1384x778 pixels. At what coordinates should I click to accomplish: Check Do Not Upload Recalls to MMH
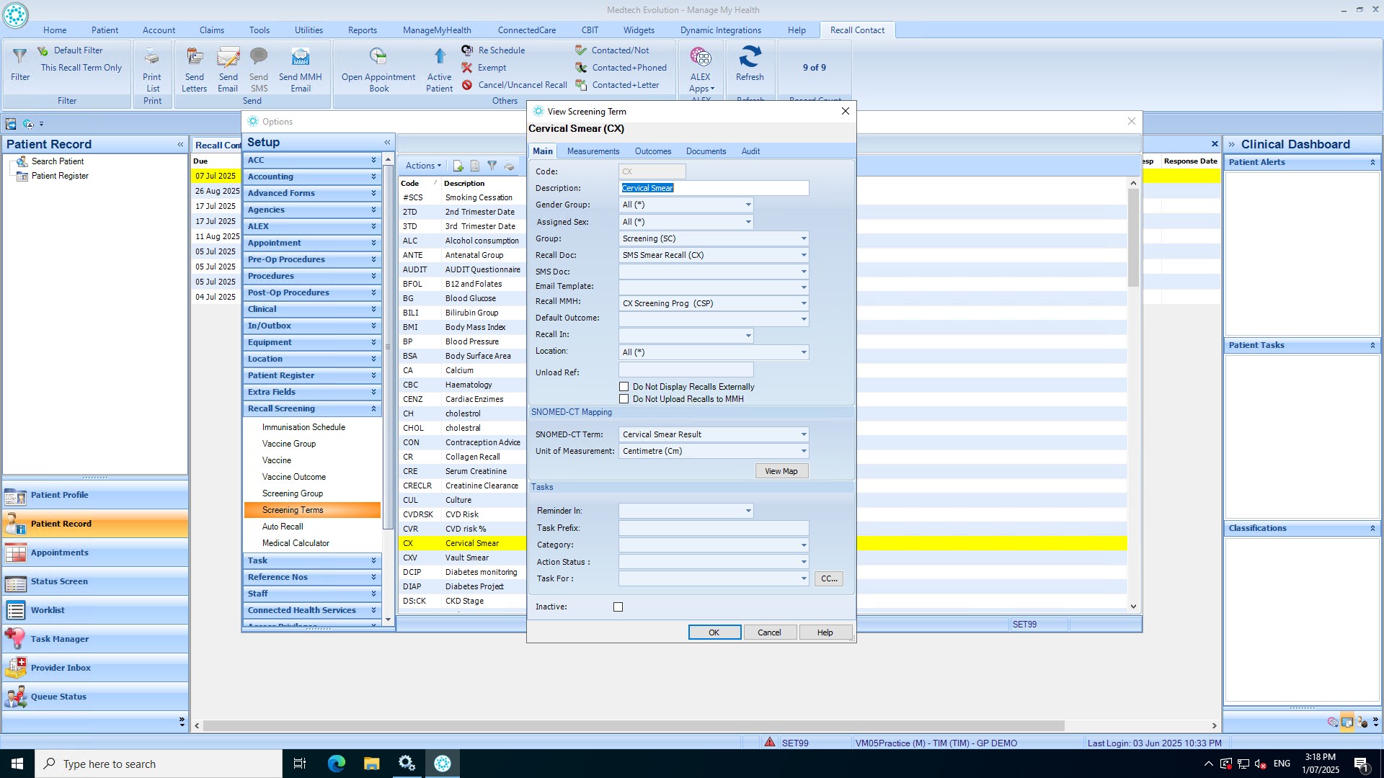point(624,399)
